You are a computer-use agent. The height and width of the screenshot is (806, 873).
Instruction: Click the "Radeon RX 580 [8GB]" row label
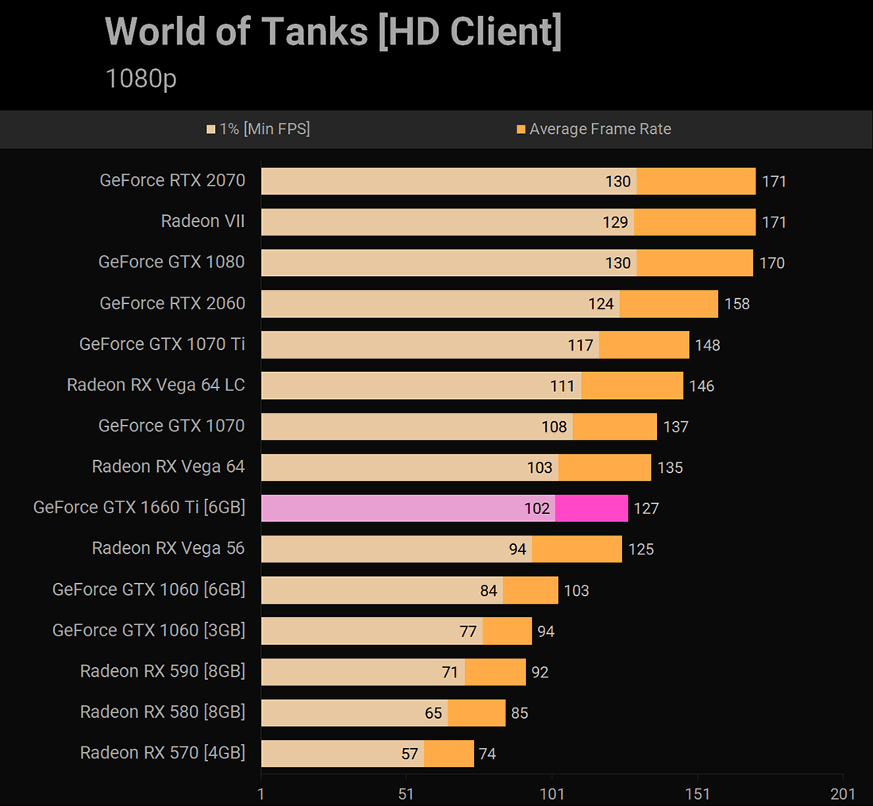tap(163, 712)
